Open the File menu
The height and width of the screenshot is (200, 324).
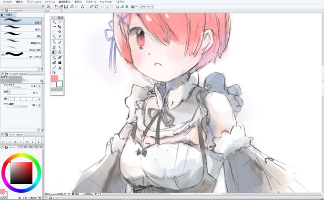coord(7,1)
